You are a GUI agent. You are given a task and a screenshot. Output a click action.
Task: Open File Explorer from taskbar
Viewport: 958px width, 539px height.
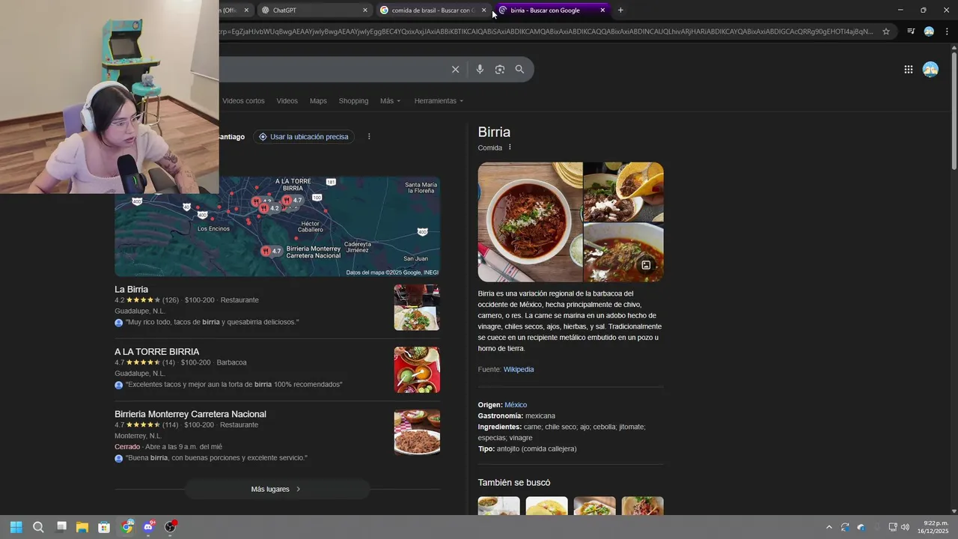[82, 527]
